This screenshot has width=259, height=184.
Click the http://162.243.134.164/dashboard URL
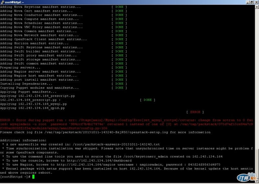99,161
